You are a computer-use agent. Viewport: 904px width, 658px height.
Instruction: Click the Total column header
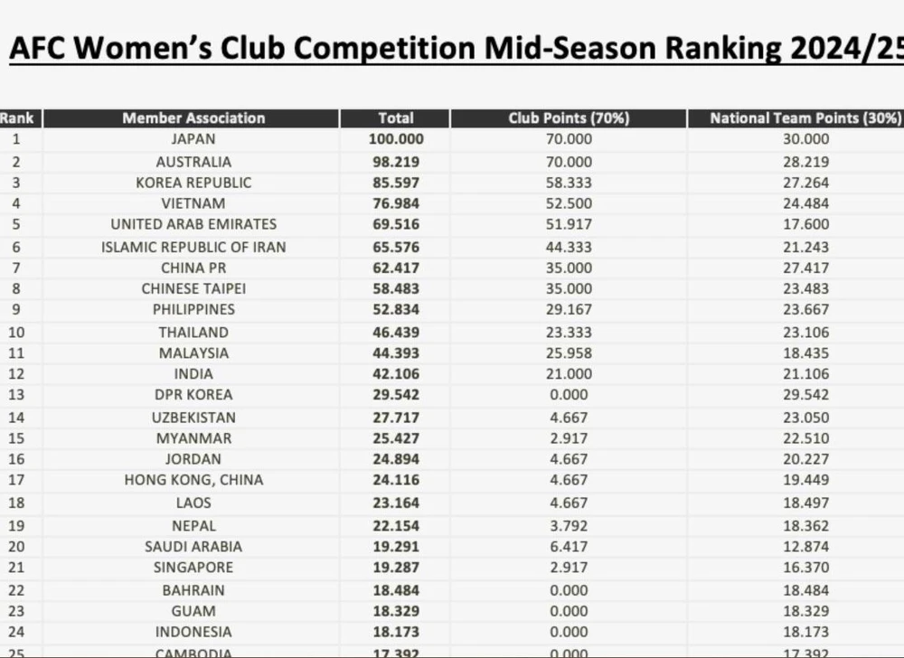coord(395,117)
